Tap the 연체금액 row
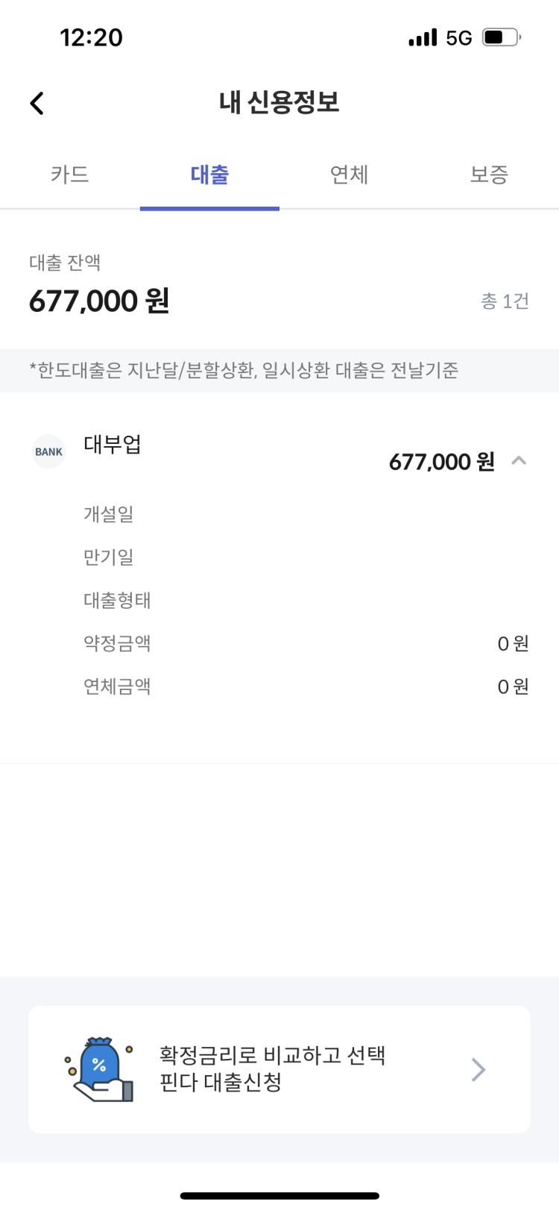Screen dimensions: 559x1211 point(306,686)
